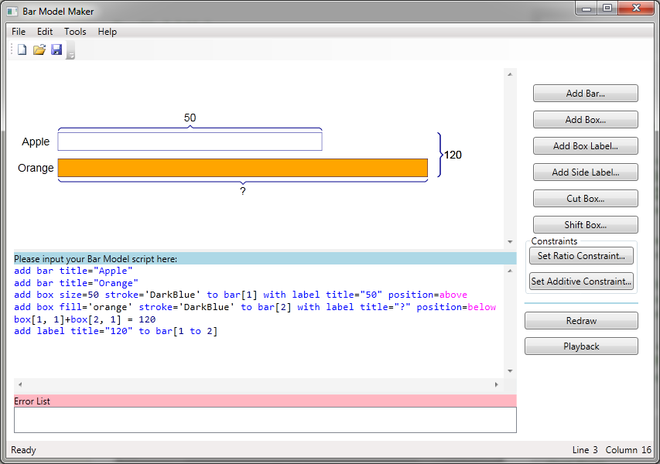Select the orange bar in the diagram

[x=242, y=168]
